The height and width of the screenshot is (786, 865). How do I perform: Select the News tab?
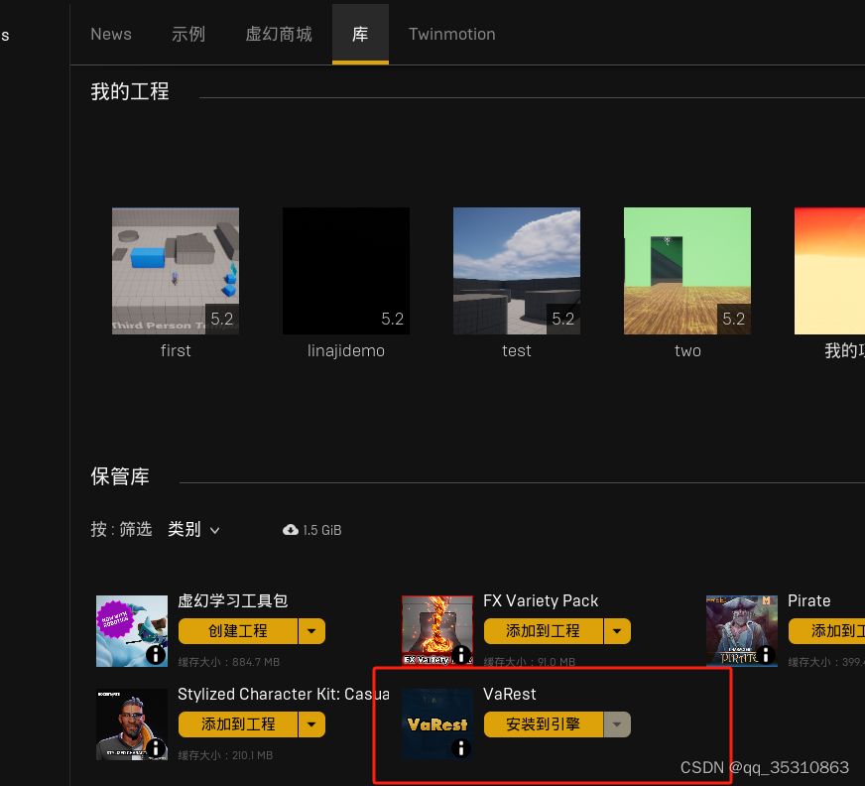pos(111,33)
